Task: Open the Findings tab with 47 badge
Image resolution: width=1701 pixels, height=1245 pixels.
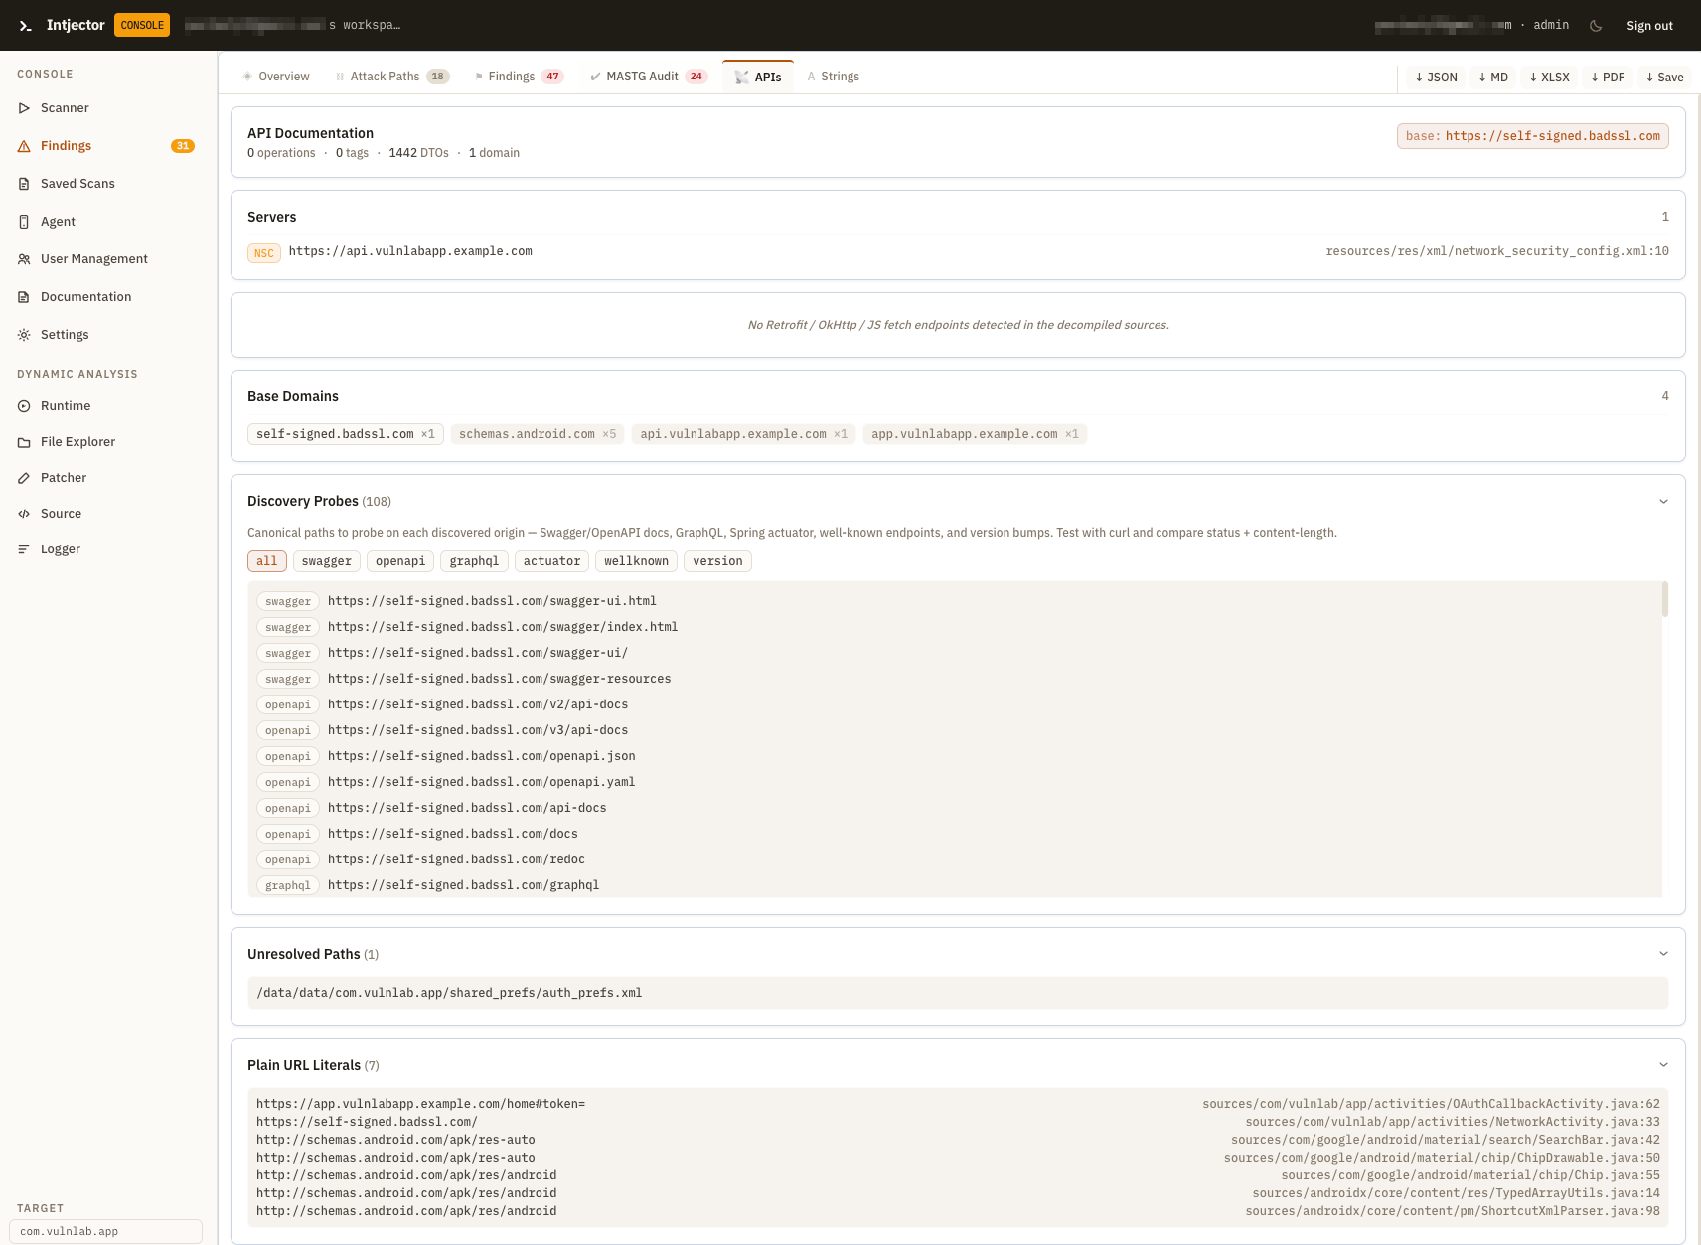Action: click(x=519, y=77)
